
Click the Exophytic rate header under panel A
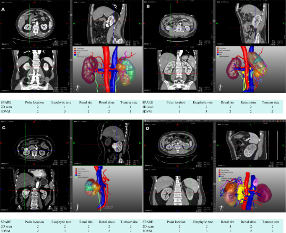coord(61,102)
